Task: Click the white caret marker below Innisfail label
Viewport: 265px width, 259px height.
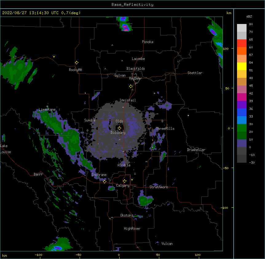Action: (x=123, y=107)
